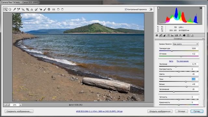
Task: Click the Тени slider handle
Action: pos(186,82)
